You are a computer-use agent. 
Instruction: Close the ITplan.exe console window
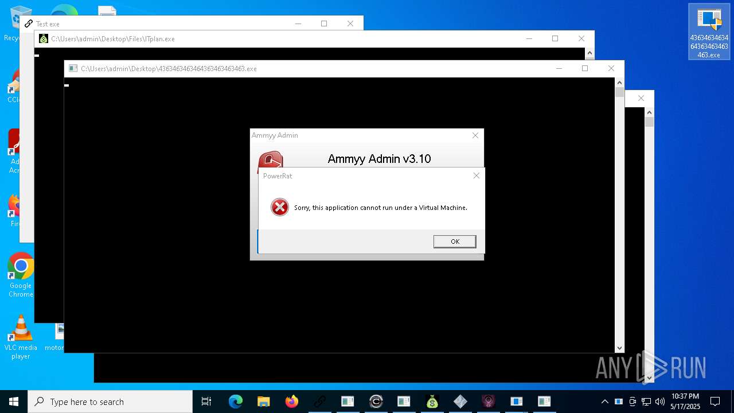click(581, 38)
